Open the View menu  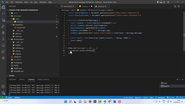click(x=26, y=2)
